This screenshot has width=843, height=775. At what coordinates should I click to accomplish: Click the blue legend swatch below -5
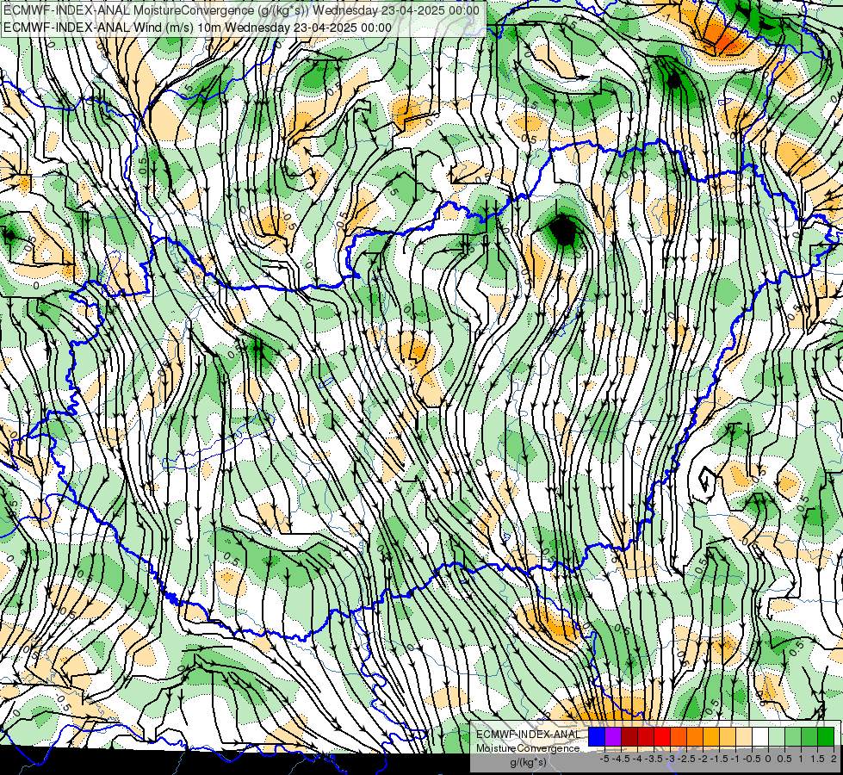(x=597, y=736)
